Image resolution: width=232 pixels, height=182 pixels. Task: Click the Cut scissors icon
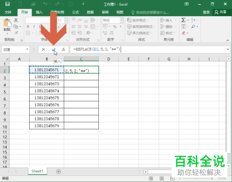16,20
